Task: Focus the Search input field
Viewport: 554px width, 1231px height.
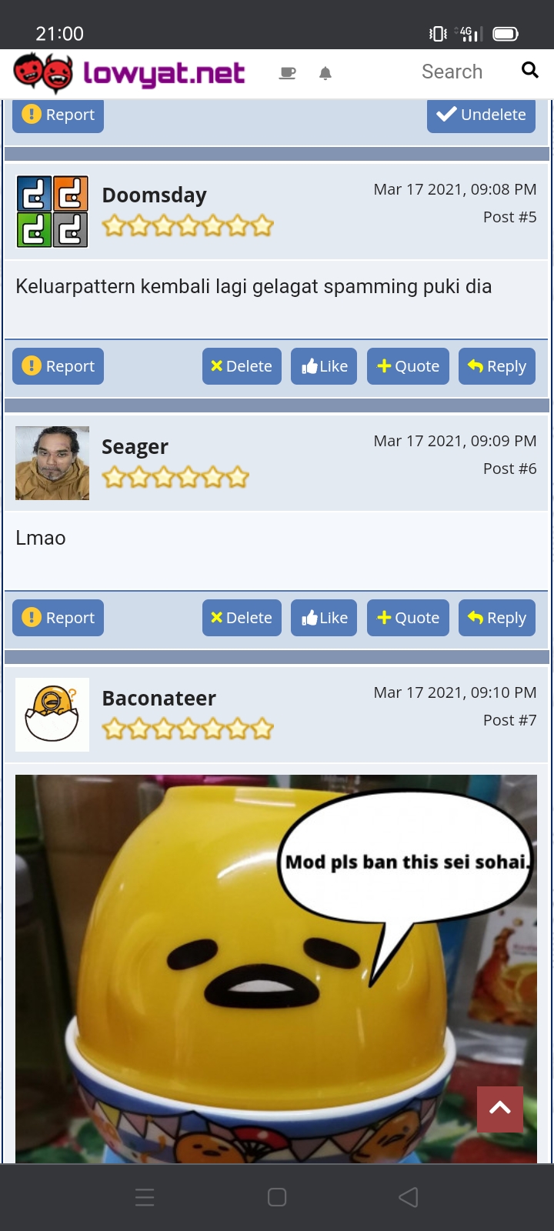Action: point(452,72)
